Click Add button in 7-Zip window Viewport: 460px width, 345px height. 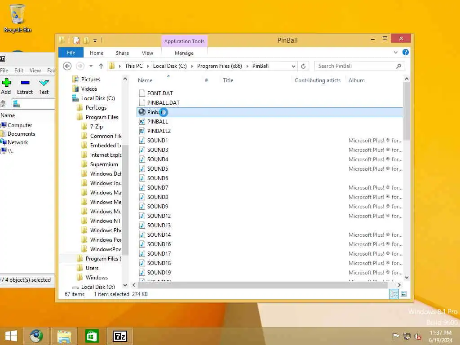[x=6, y=87]
